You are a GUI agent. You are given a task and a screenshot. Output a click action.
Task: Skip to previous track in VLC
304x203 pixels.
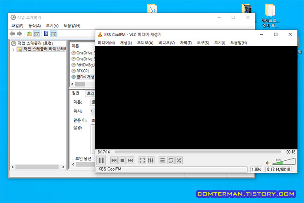(x=114, y=160)
